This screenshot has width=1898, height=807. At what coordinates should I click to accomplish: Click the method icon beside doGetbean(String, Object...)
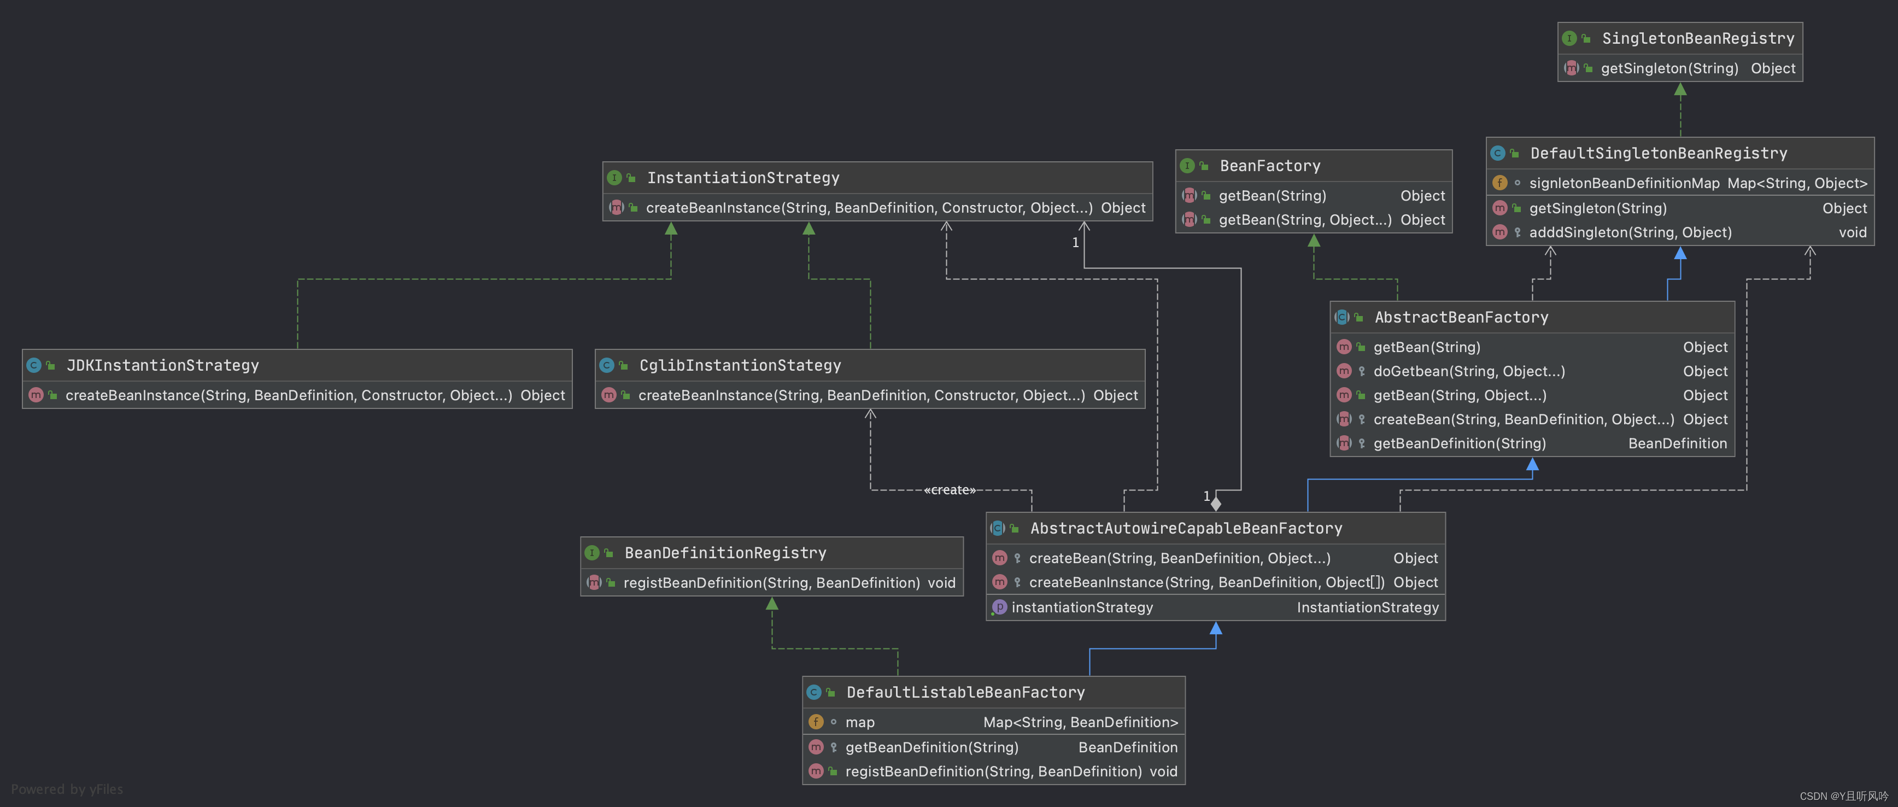pos(1344,371)
